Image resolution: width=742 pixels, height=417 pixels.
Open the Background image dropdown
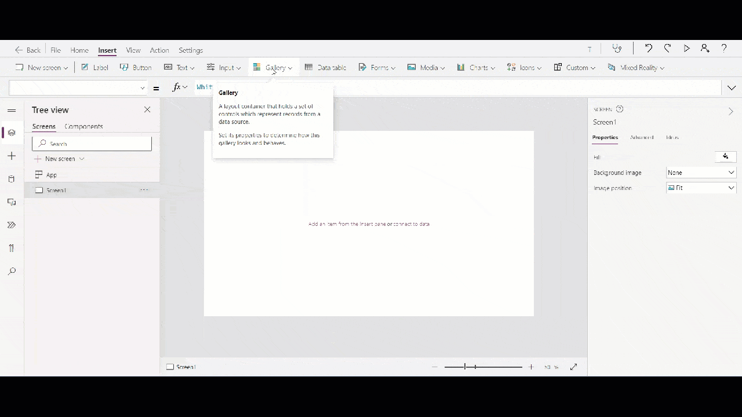coord(701,173)
